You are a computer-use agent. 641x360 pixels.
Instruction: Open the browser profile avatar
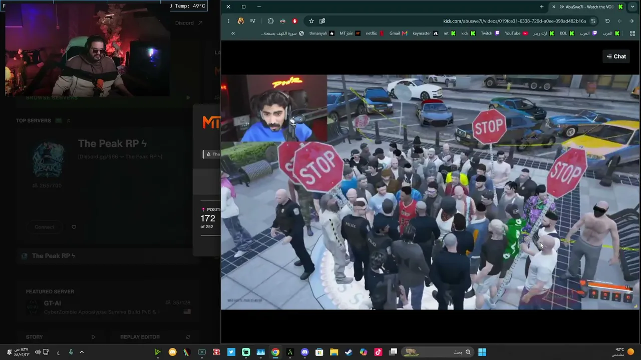point(241,21)
